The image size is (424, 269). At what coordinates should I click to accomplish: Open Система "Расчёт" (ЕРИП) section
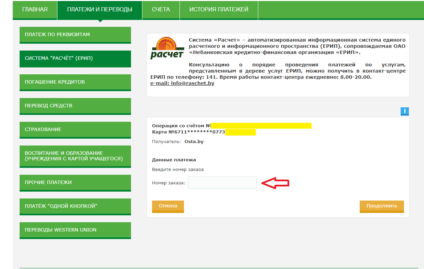[75, 58]
